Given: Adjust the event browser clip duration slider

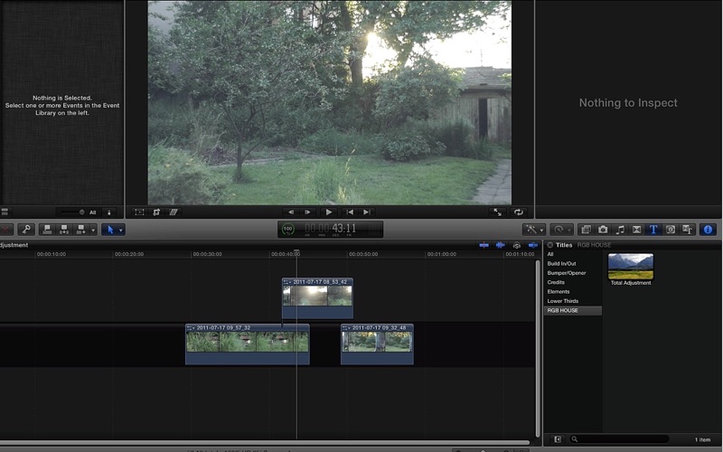Looking at the screenshot, I should 70,212.
